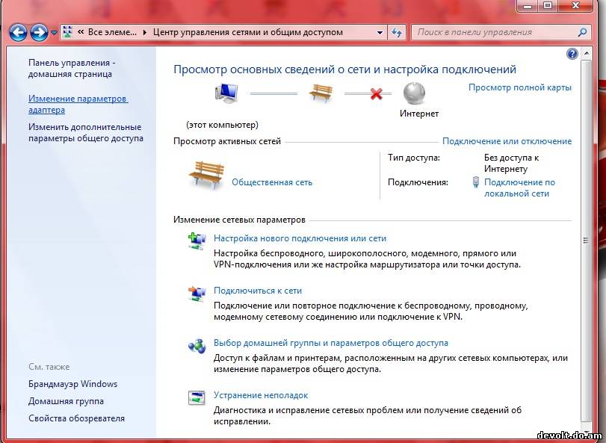Open Изменить дополнительные параметры общего доступа

click(x=86, y=132)
